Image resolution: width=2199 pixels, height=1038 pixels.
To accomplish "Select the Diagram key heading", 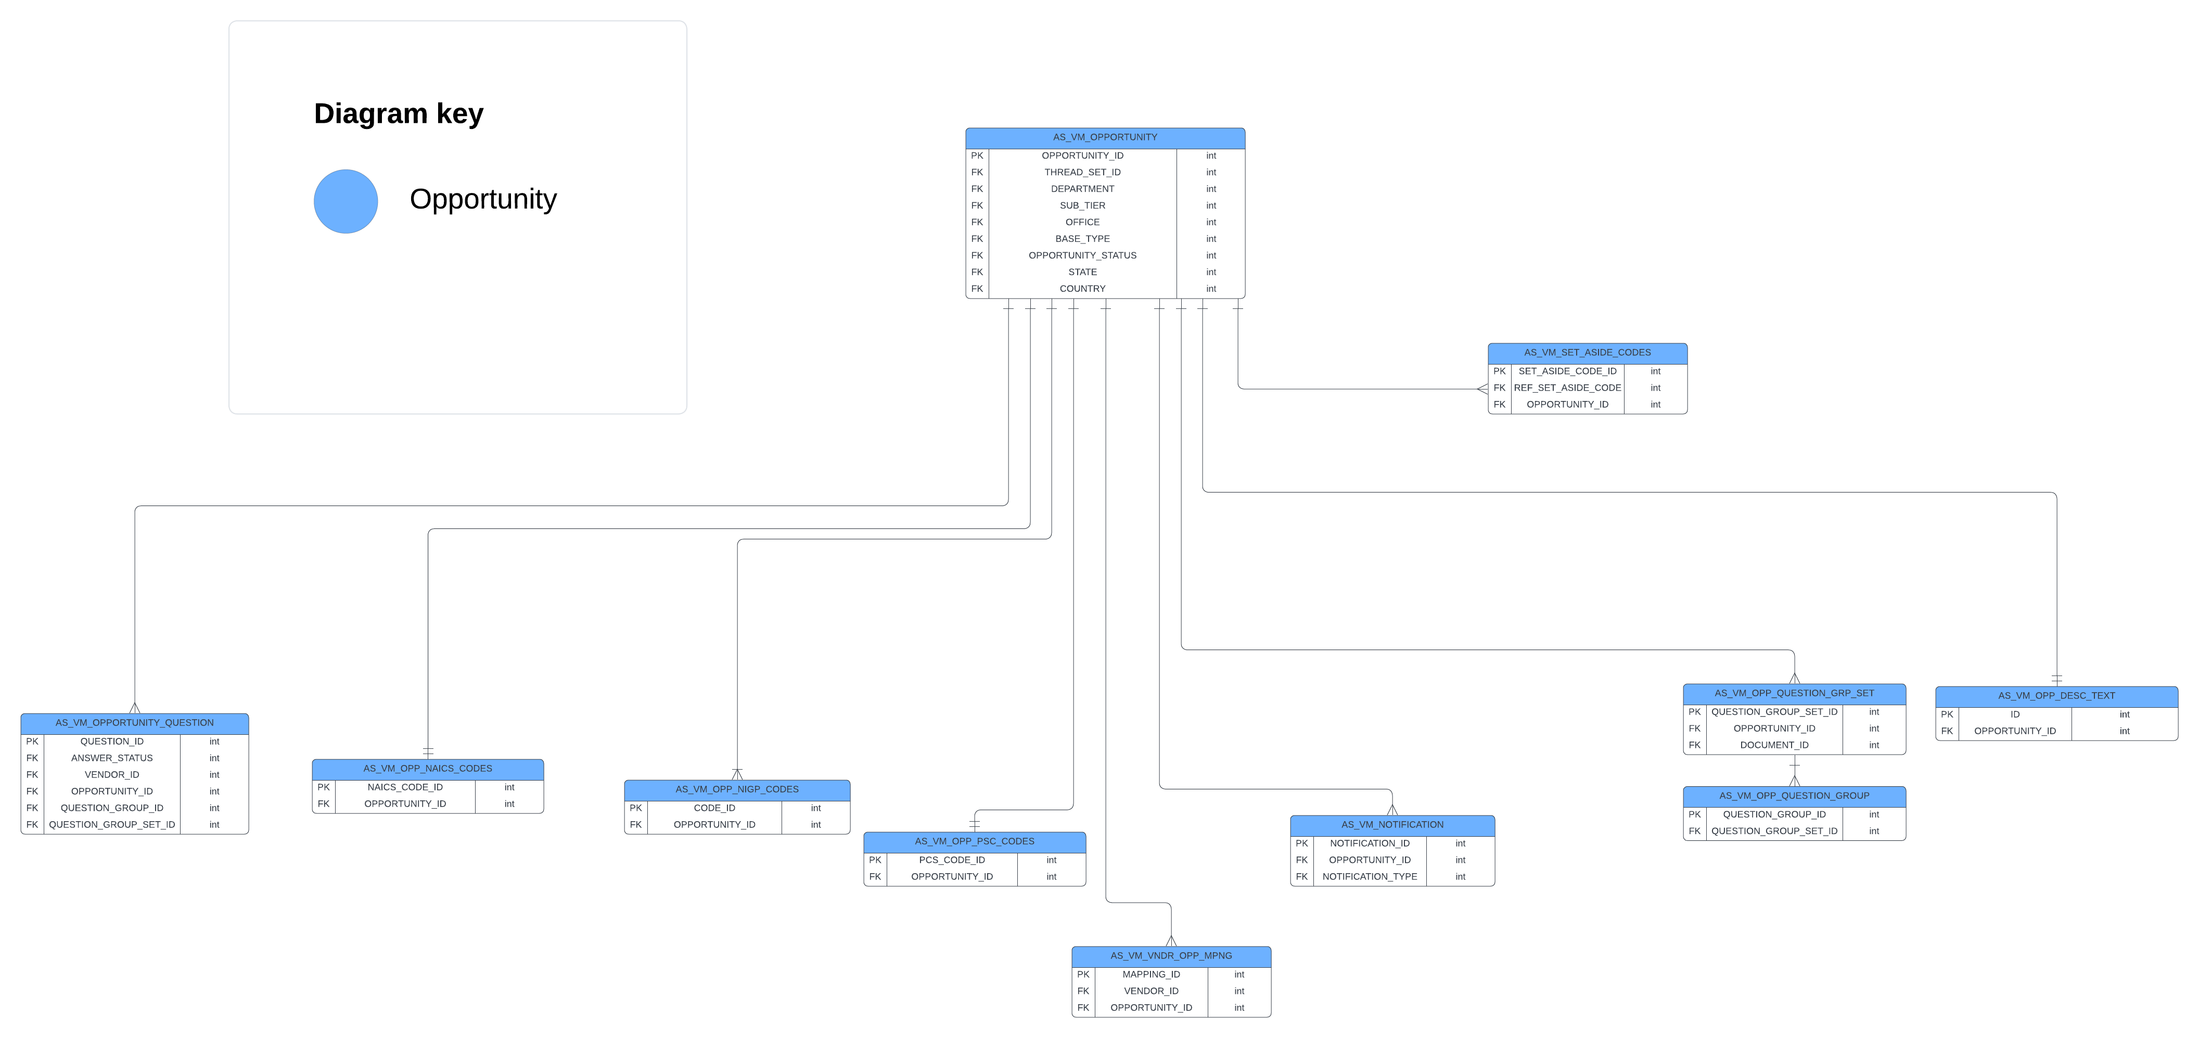I will coord(399,113).
